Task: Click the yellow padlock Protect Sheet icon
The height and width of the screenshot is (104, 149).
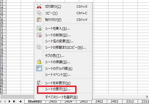Action: (x=39, y=62)
